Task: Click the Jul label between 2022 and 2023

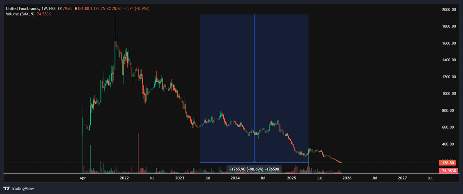Action: 152,178
